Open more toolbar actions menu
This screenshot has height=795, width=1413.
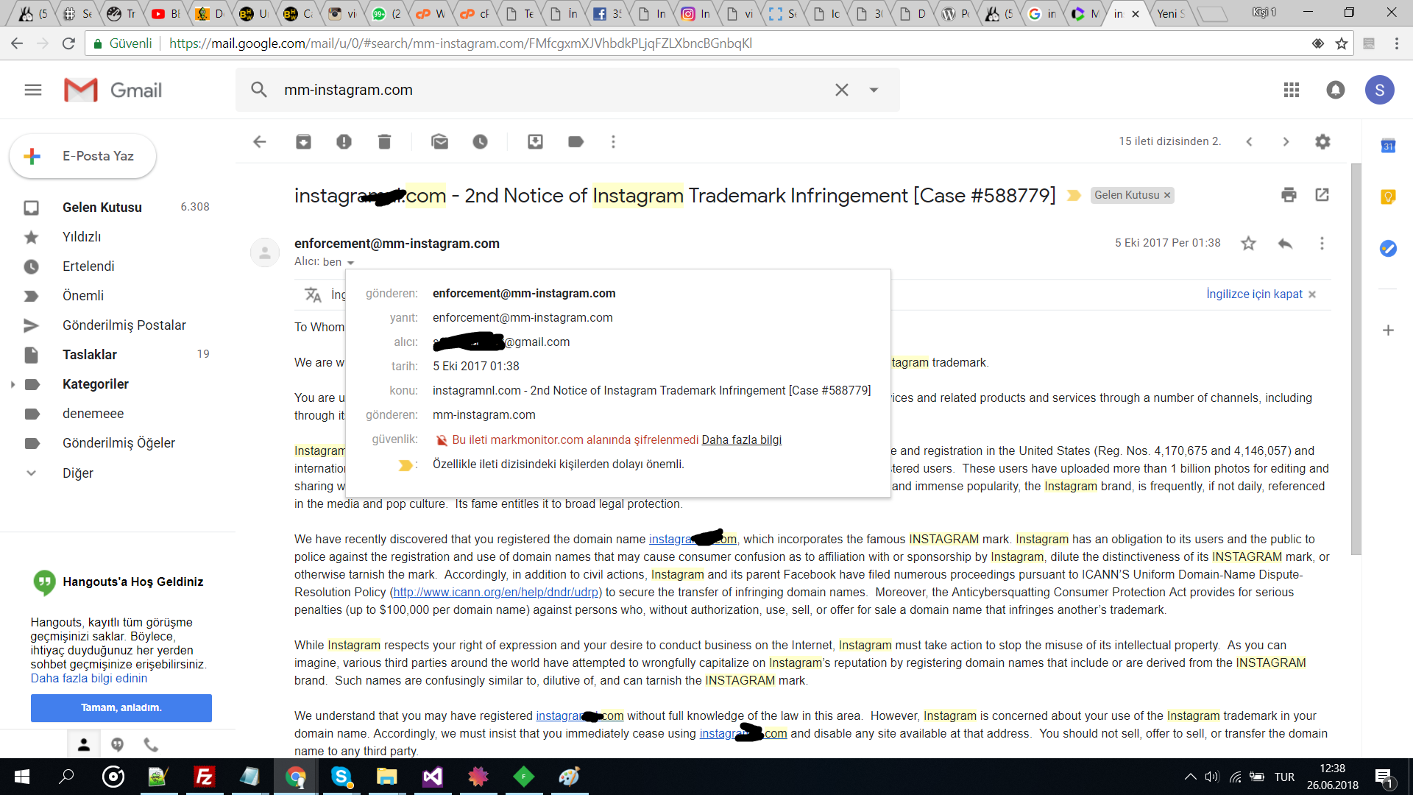click(x=613, y=141)
